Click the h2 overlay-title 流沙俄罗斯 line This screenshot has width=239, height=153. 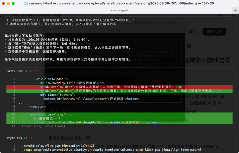pos(72,83)
